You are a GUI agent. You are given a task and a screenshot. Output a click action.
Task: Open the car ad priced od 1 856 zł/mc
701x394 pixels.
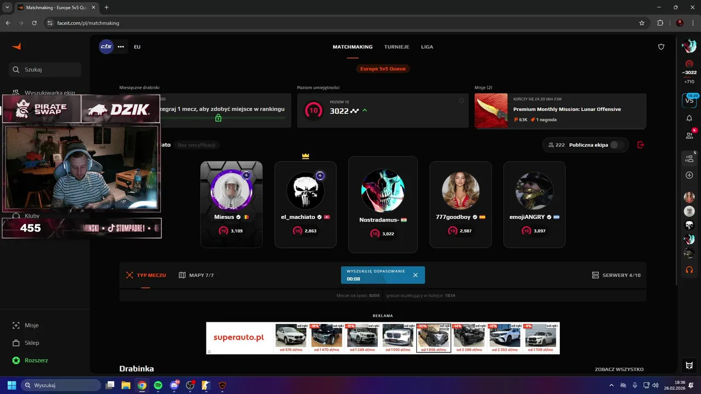(434, 338)
